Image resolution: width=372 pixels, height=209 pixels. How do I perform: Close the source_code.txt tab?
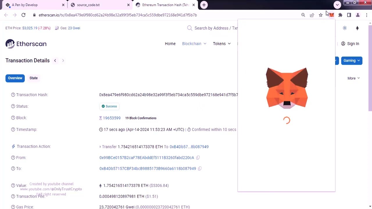click(128, 5)
